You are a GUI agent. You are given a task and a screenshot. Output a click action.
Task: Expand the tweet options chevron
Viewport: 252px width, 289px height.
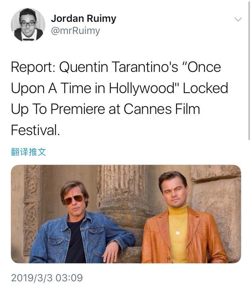coord(238,19)
